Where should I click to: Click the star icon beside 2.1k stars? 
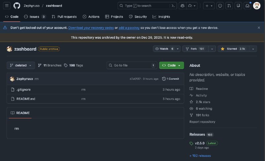click(191, 102)
